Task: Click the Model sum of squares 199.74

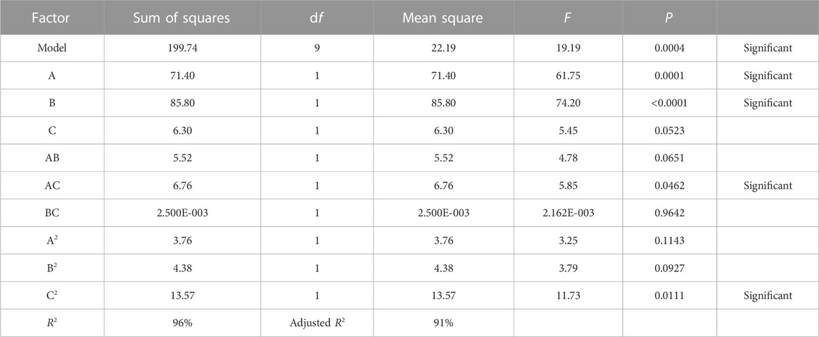Action: tap(182, 49)
